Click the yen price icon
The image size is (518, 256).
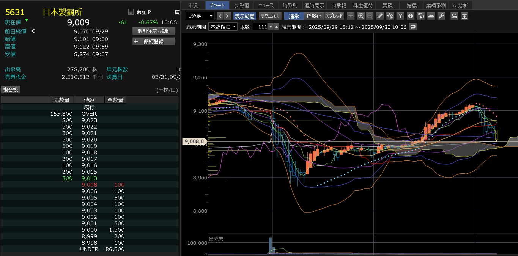tap(400, 16)
